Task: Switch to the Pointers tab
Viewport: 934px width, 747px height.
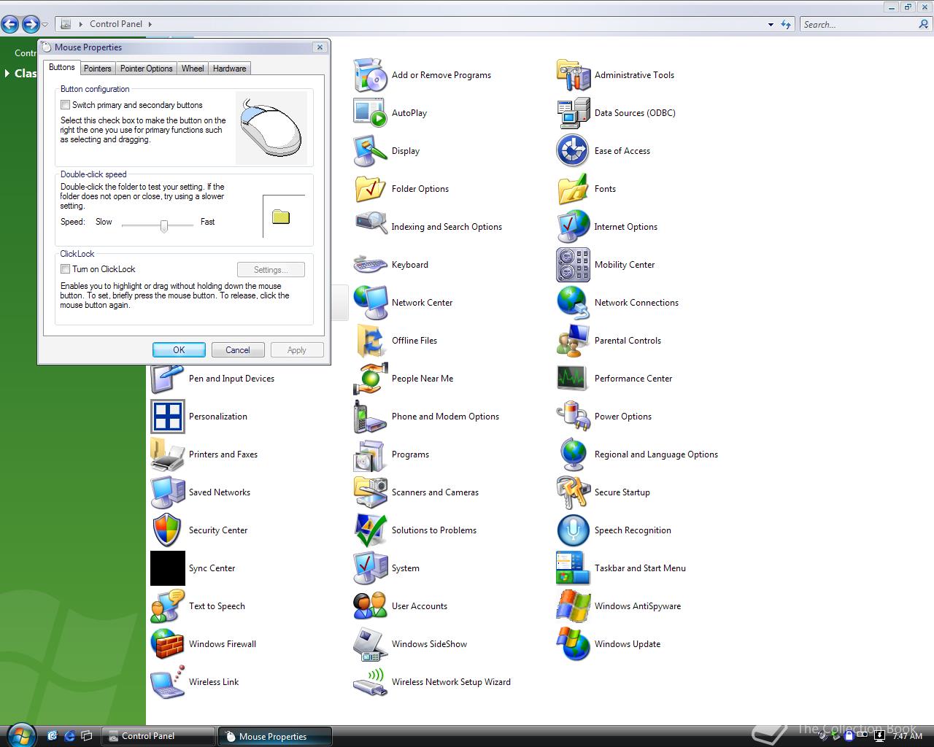Action: (x=97, y=69)
